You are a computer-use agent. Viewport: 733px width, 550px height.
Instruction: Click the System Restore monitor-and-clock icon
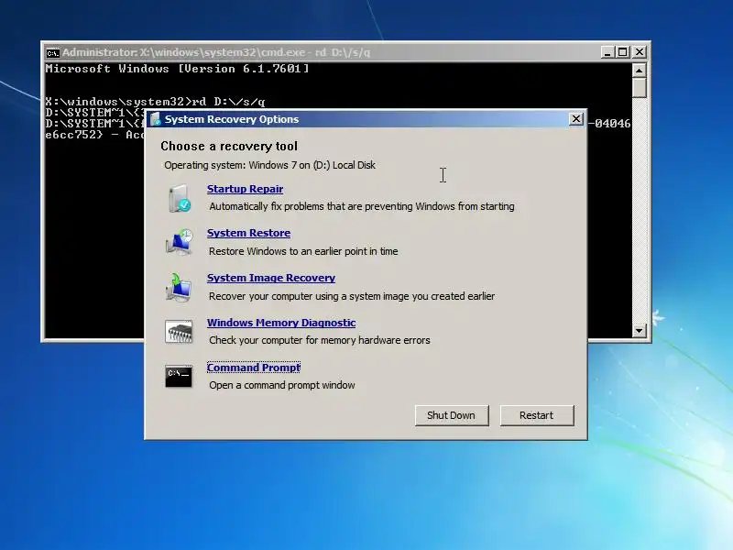[179, 242]
